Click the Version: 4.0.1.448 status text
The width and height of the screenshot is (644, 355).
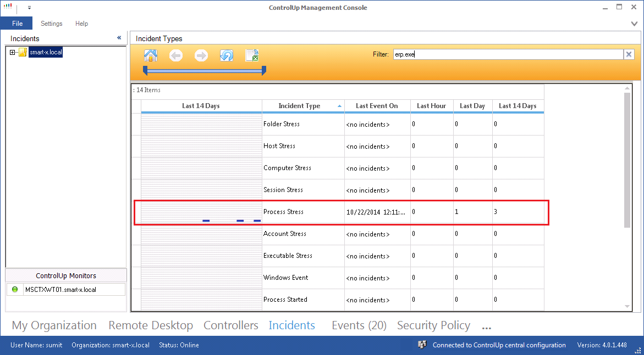pos(602,345)
